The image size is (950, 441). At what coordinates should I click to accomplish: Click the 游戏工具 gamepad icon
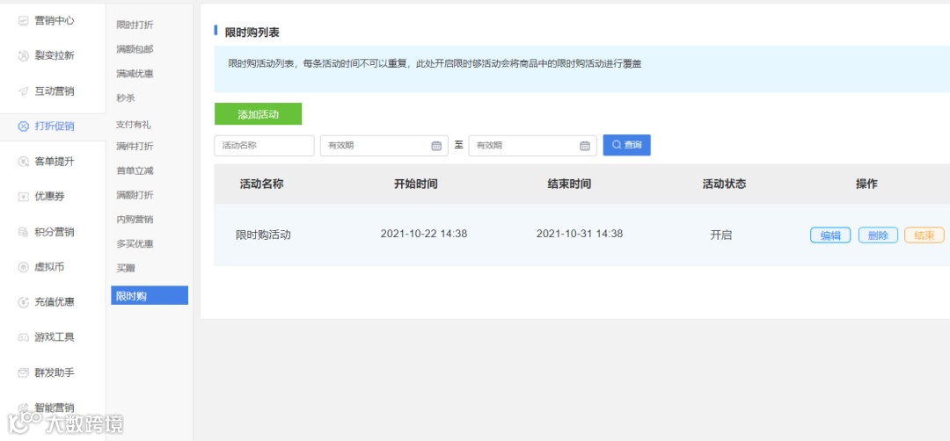pos(24,337)
